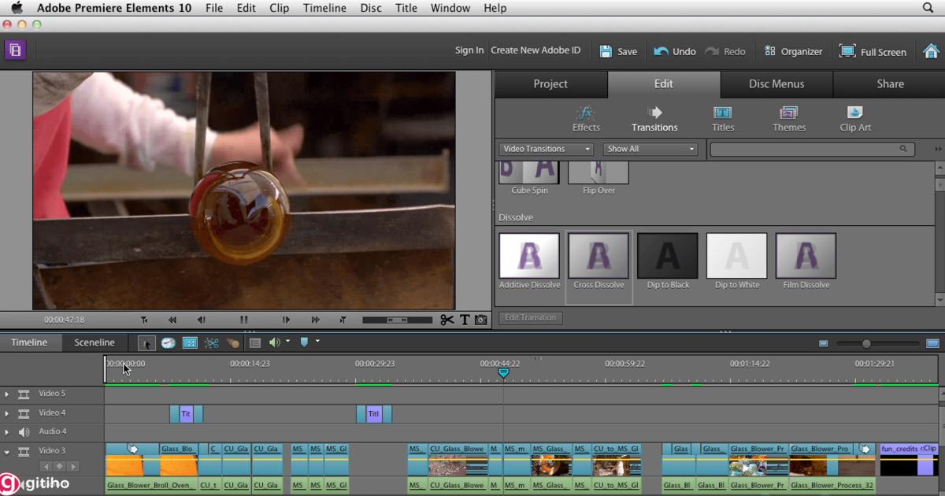Open the Timeline menu in the menu bar
This screenshot has width=945, height=496.
tap(324, 8)
